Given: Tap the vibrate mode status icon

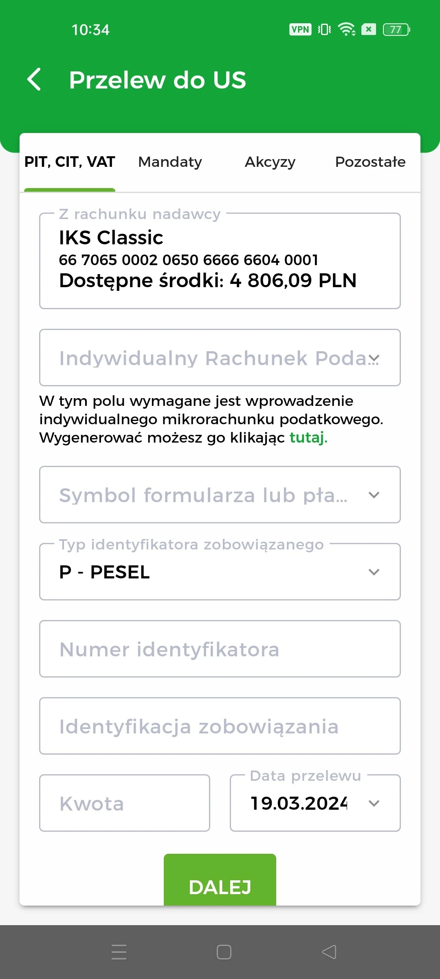Looking at the screenshot, I should click(x=324, y=29).
